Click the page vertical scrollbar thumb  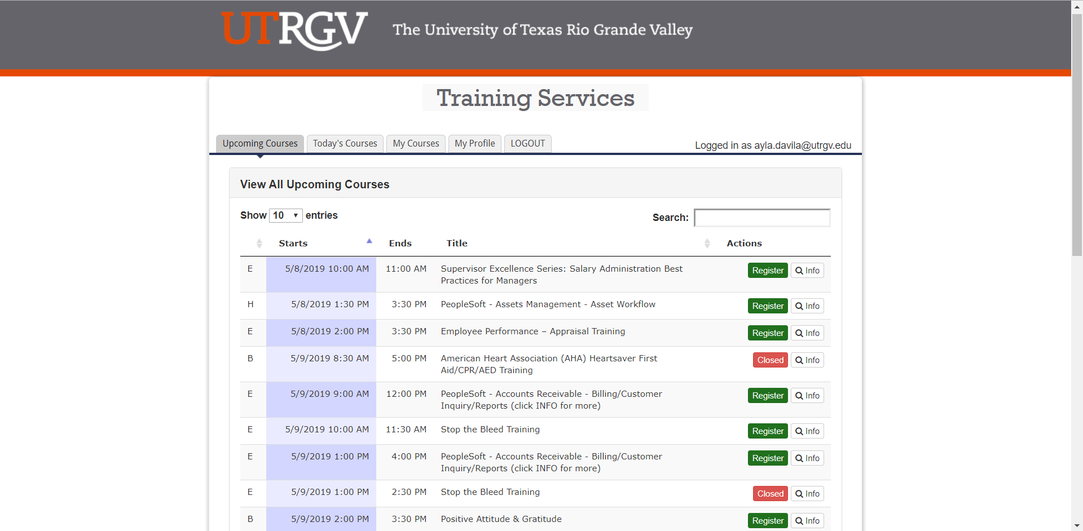[1077, 135]
